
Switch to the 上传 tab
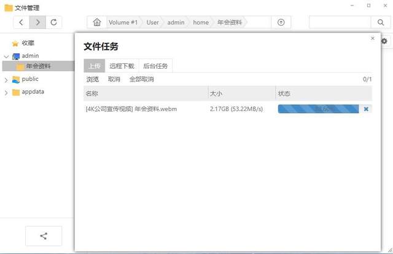coord(95,66)
